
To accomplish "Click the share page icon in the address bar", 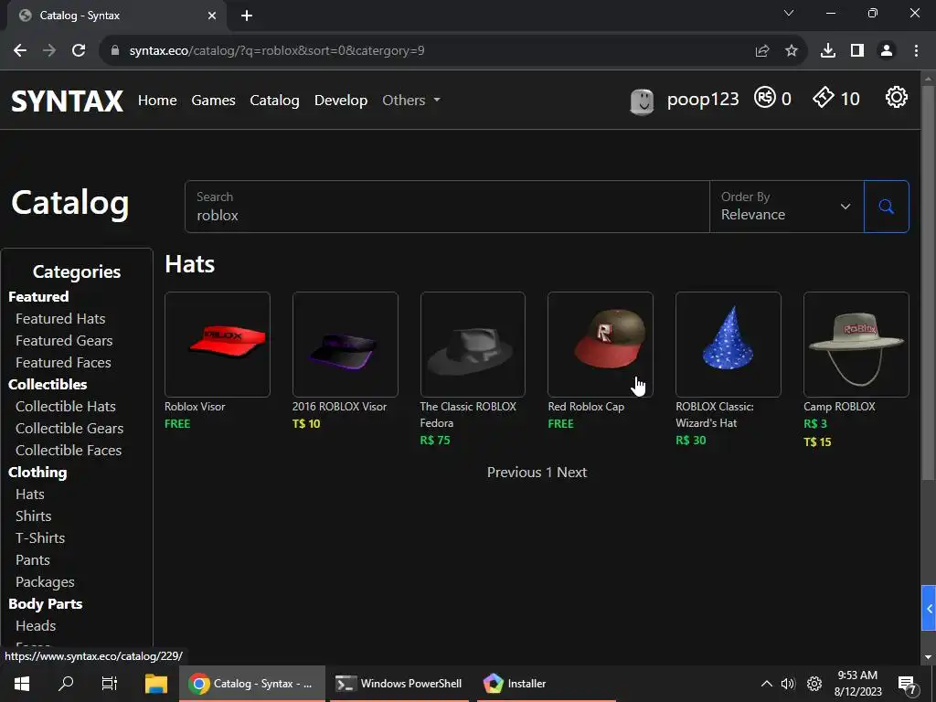I will (x=762, y=51).
